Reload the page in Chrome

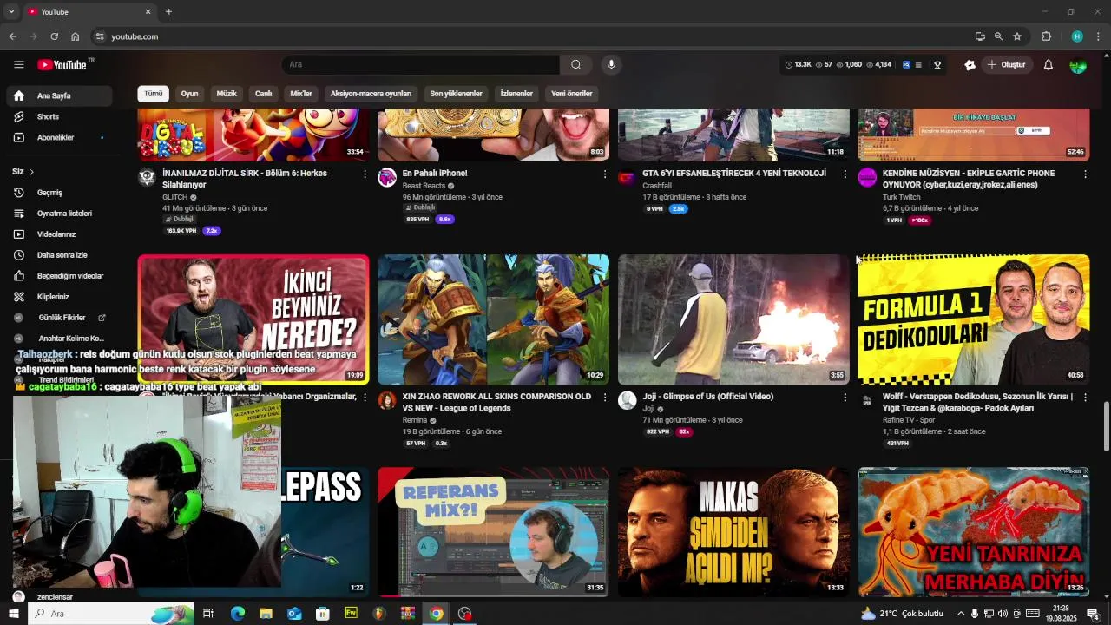click(54, 36)
